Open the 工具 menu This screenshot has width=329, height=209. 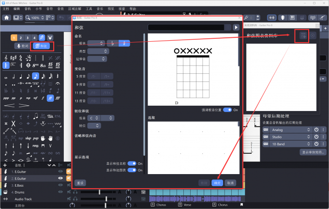click(x=89, y=9)
